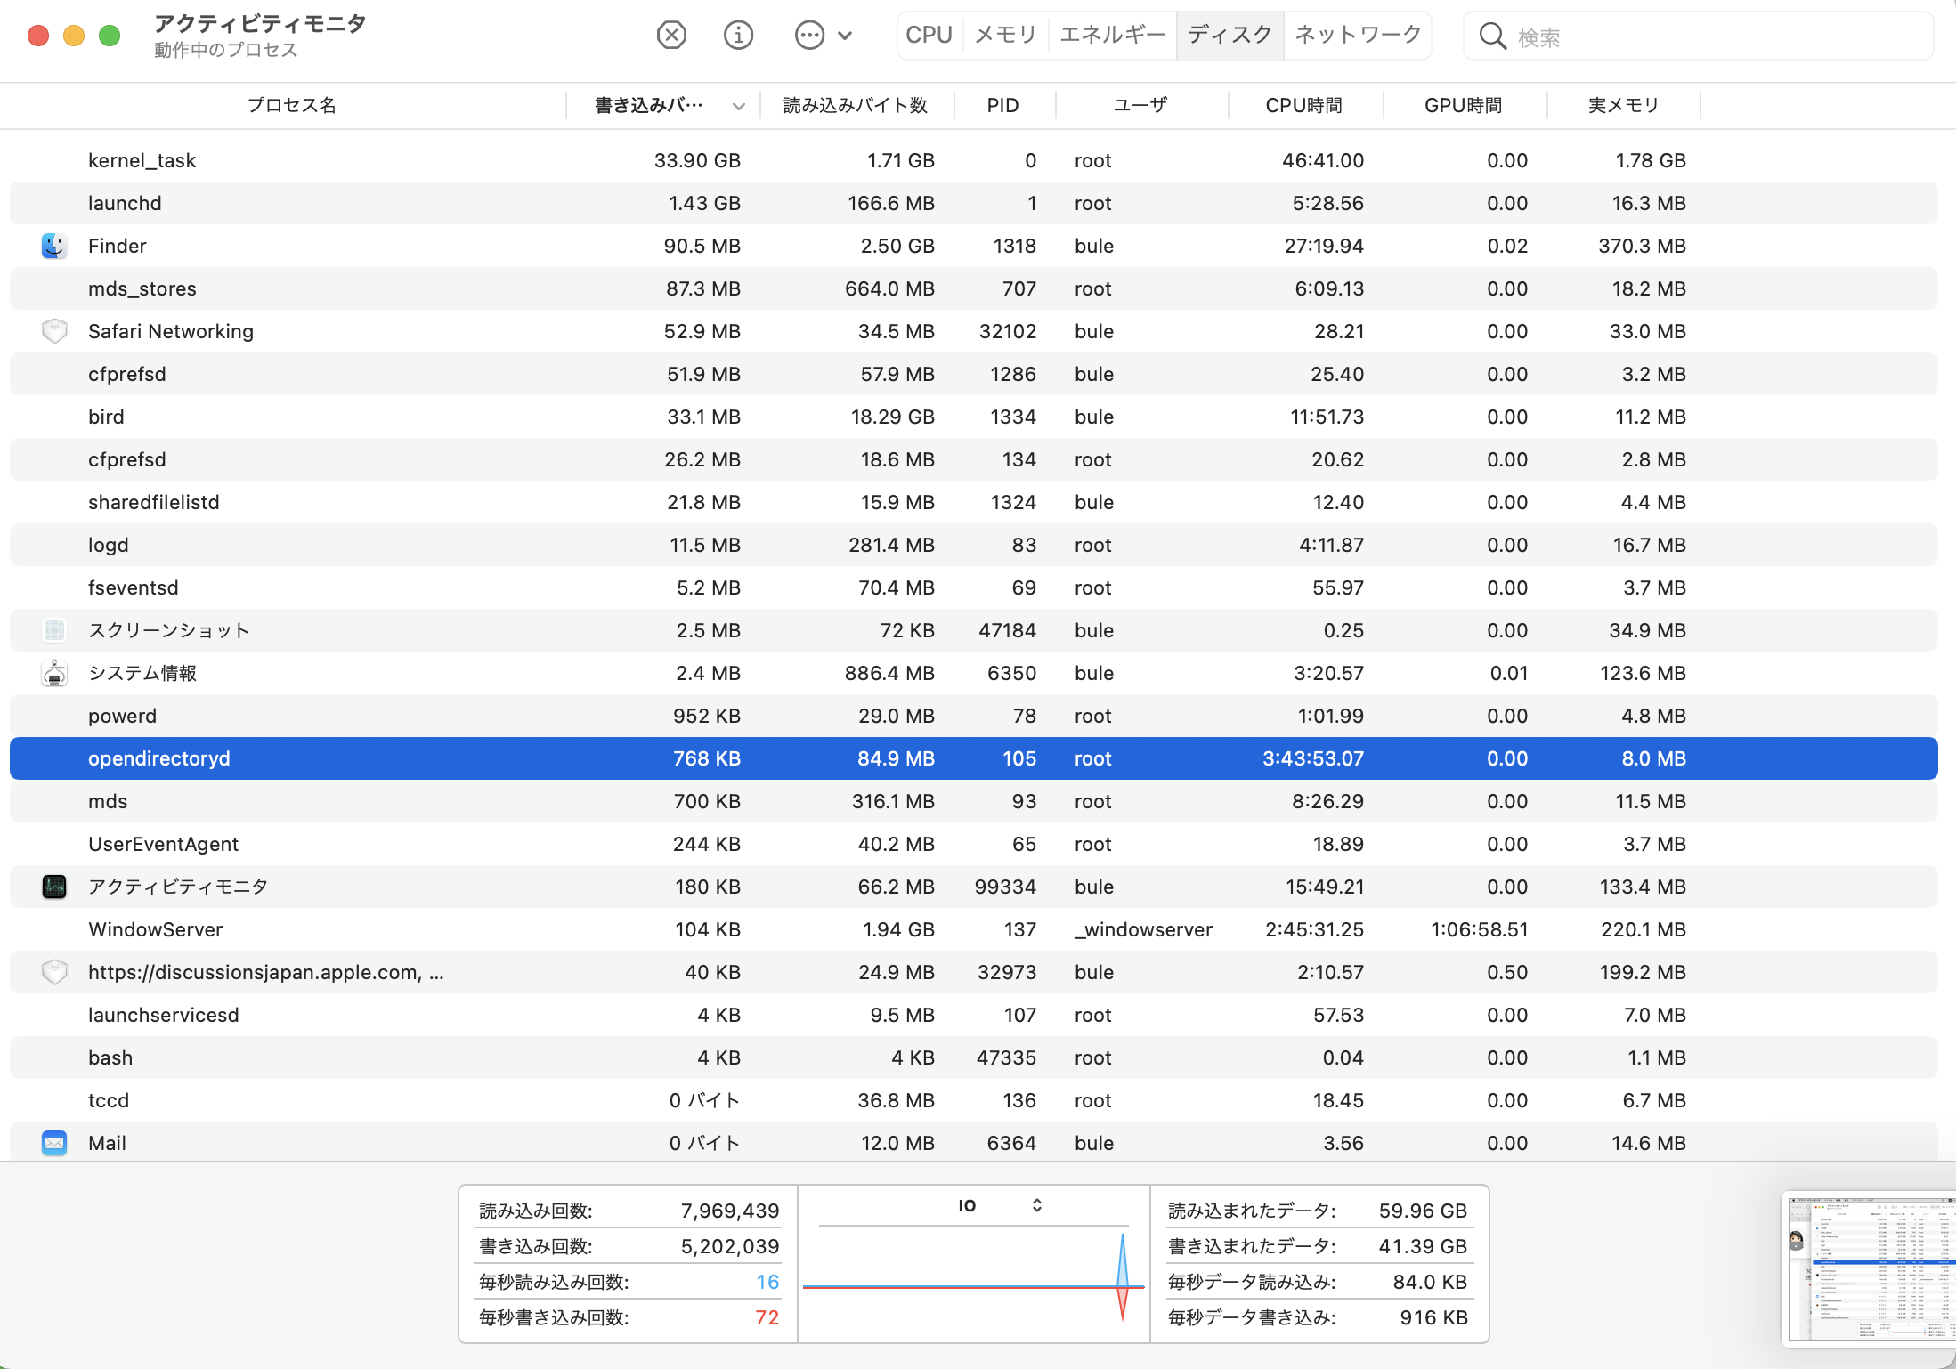Open the process info (i) button
Viewport: 1956px width, 1369px height.
tap(738, 36)
